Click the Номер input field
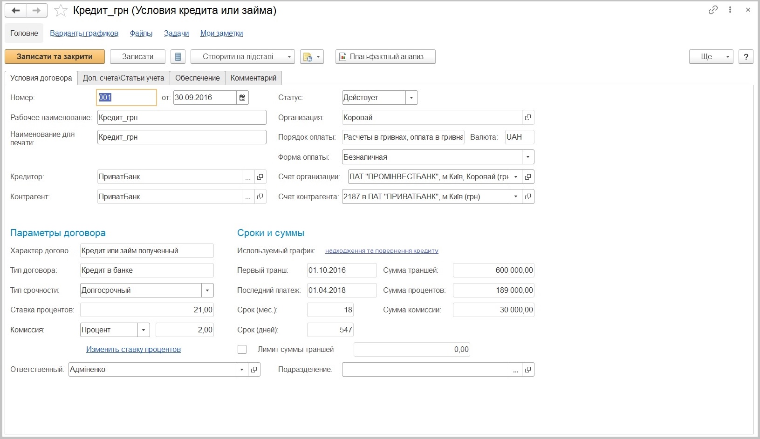 coord(127,98)
